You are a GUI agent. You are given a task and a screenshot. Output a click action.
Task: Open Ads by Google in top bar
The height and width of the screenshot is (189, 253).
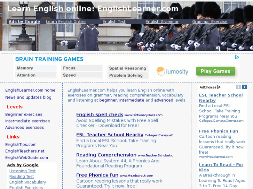(24, 22)
